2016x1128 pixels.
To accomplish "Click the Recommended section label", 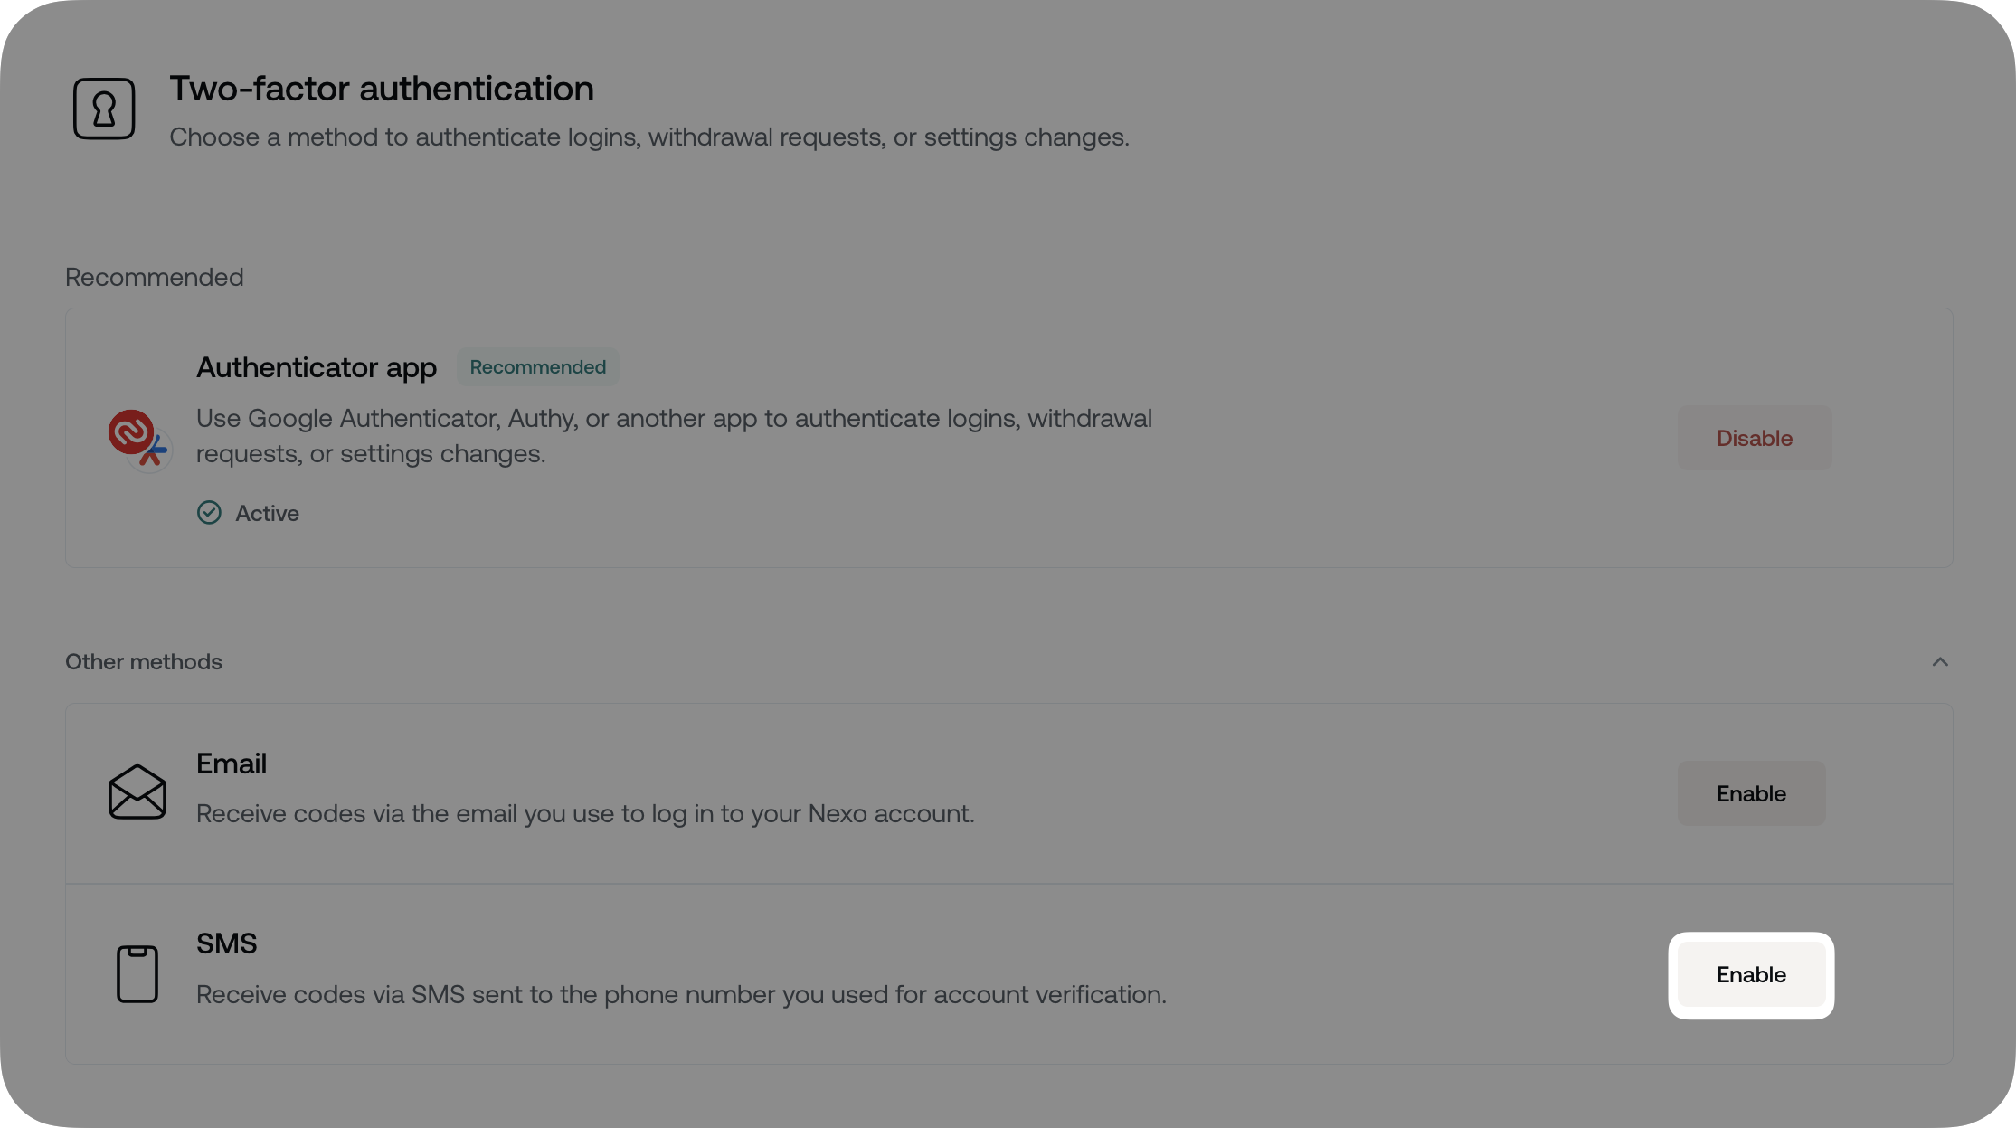I will (x=154, y=277).
